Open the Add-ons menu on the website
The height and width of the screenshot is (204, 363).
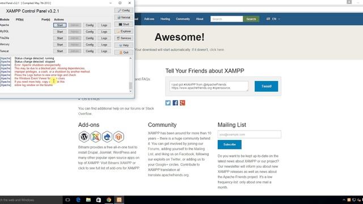pyautogui.click(x=149, y=19)
